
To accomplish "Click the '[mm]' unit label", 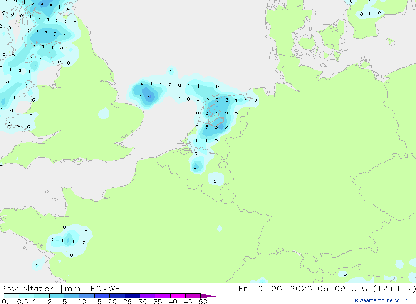I will tap(73, 289).
